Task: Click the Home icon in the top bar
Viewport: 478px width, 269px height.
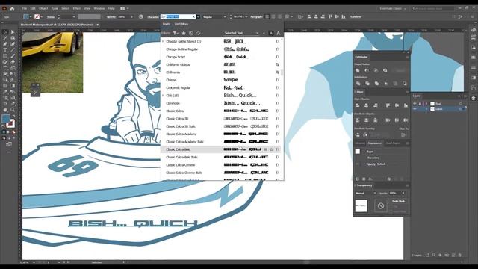Action: point(12,8)
